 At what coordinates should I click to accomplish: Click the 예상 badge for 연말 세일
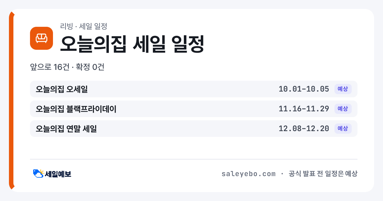tap(343, 129)
